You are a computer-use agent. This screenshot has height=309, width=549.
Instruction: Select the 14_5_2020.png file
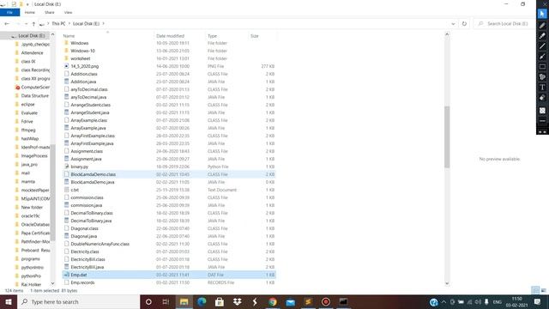(x=169, y=66)
